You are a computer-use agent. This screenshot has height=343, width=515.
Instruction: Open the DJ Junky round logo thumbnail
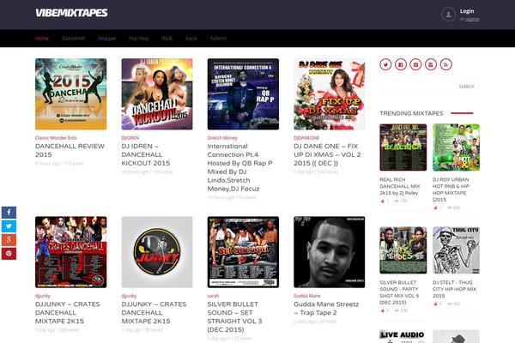pyautogui.click(x=157, y=252)
